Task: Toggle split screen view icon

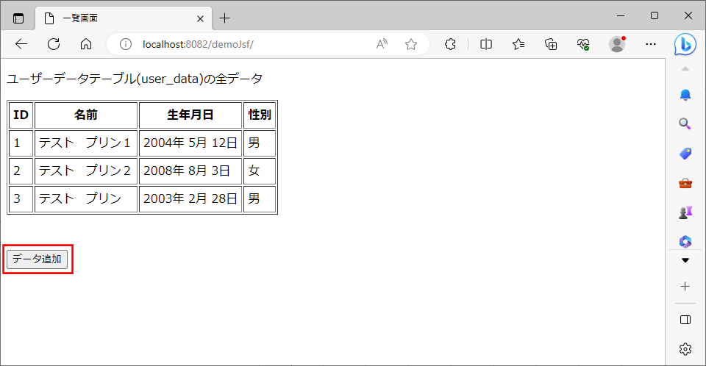Action: (486, 44)
